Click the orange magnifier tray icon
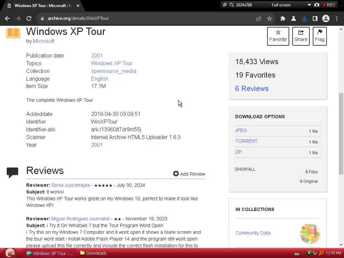The width and height of the screenshot is (344, 258). coord(321,253)
